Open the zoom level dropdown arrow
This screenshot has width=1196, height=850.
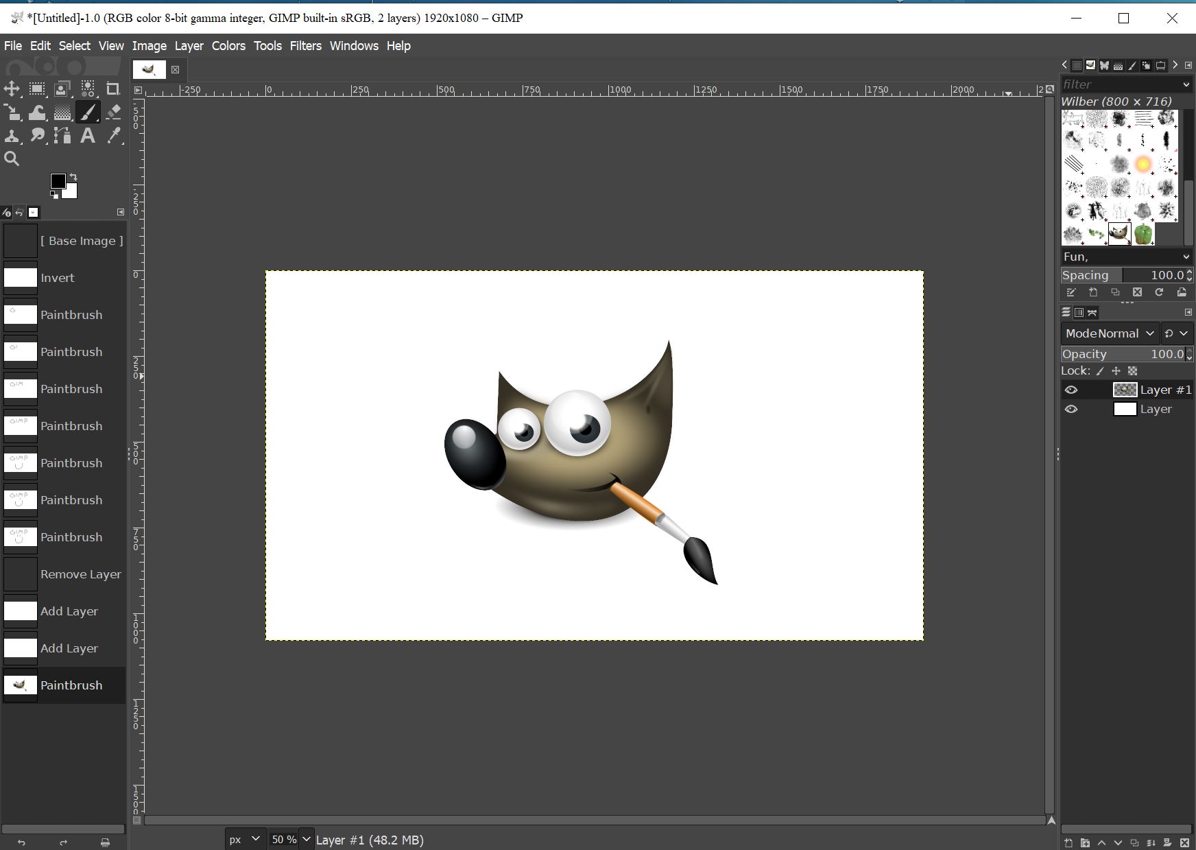[307, 839]
